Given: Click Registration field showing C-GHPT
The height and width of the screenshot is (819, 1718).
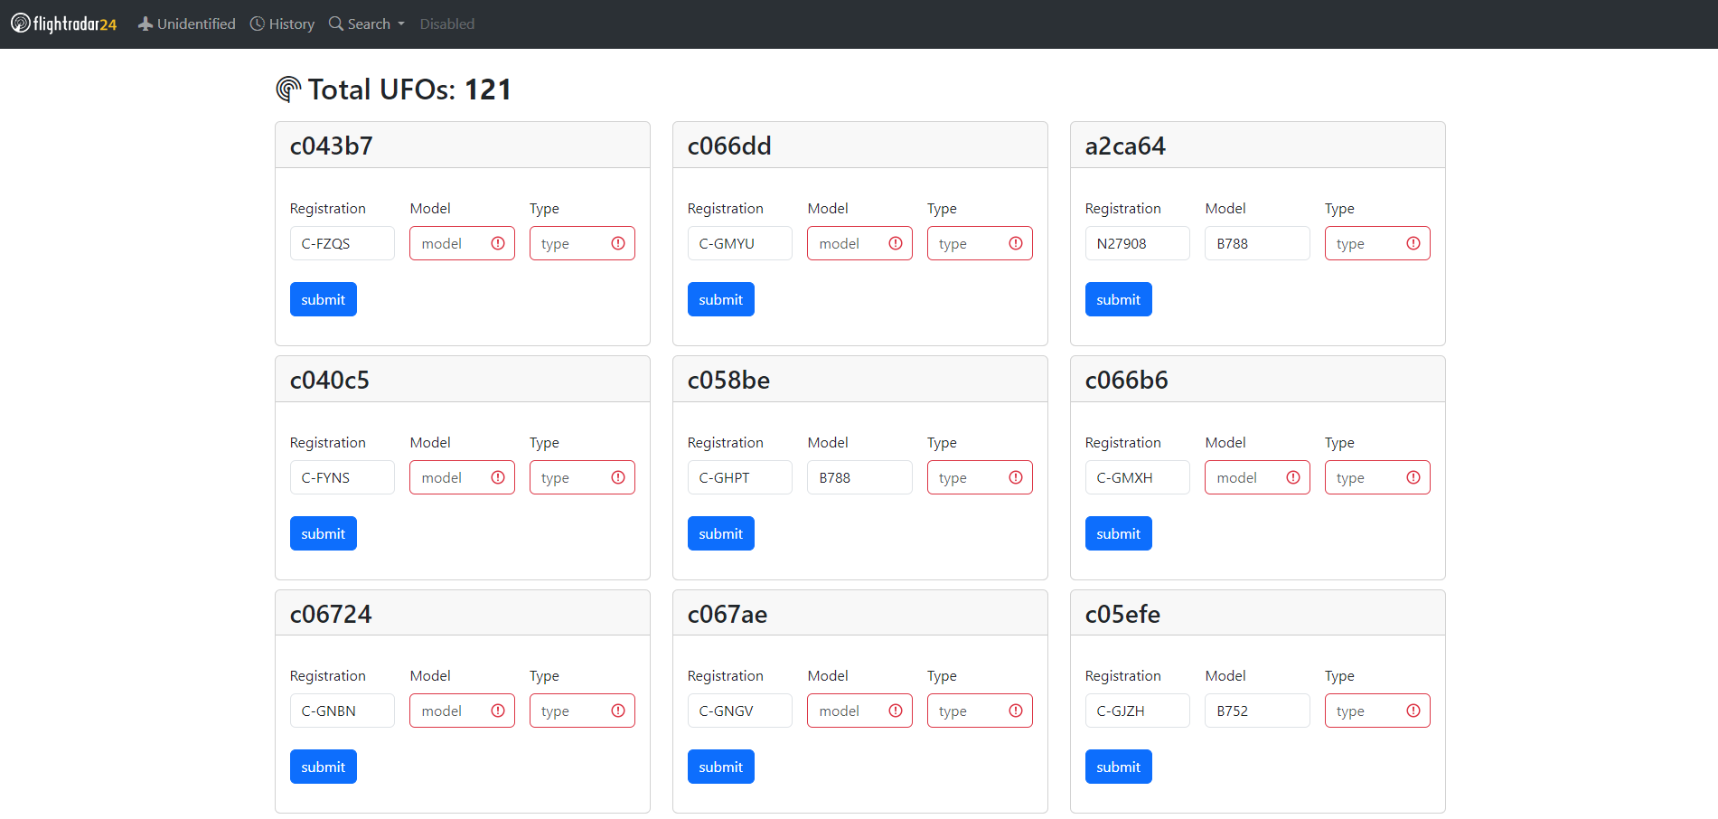Looking at the screenshot, I should 740,477.
